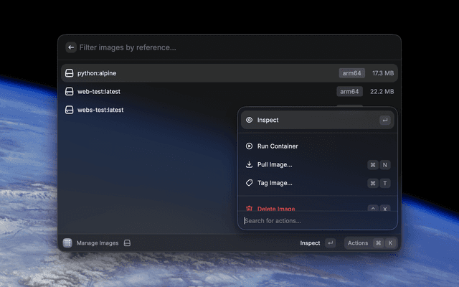The height and width of the screenshot is (287, 459).
Task: Click arm64 tag on web-test:latest row
Action: click(x=349, y=91)
